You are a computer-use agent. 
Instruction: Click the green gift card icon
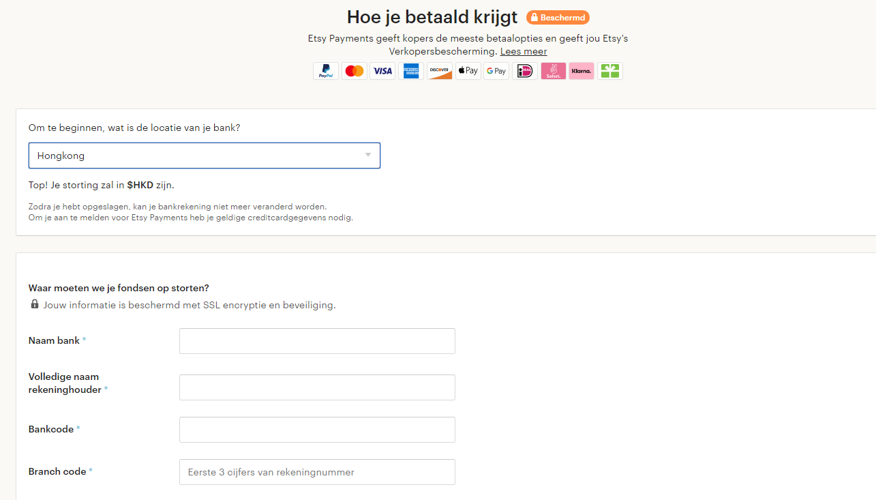tap(610, 71)
